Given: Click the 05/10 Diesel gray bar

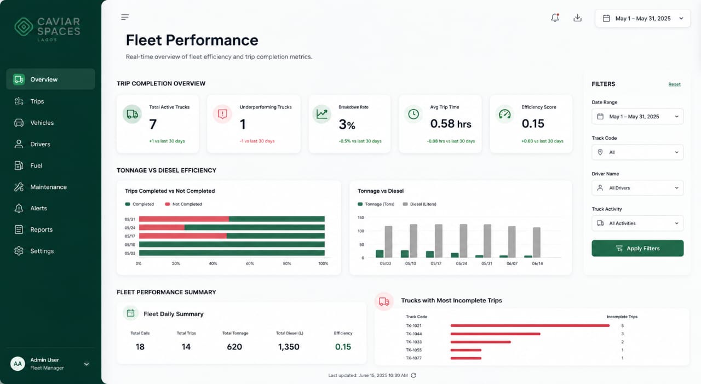Looking at the screenshot, I should click(x=413, y=240).
